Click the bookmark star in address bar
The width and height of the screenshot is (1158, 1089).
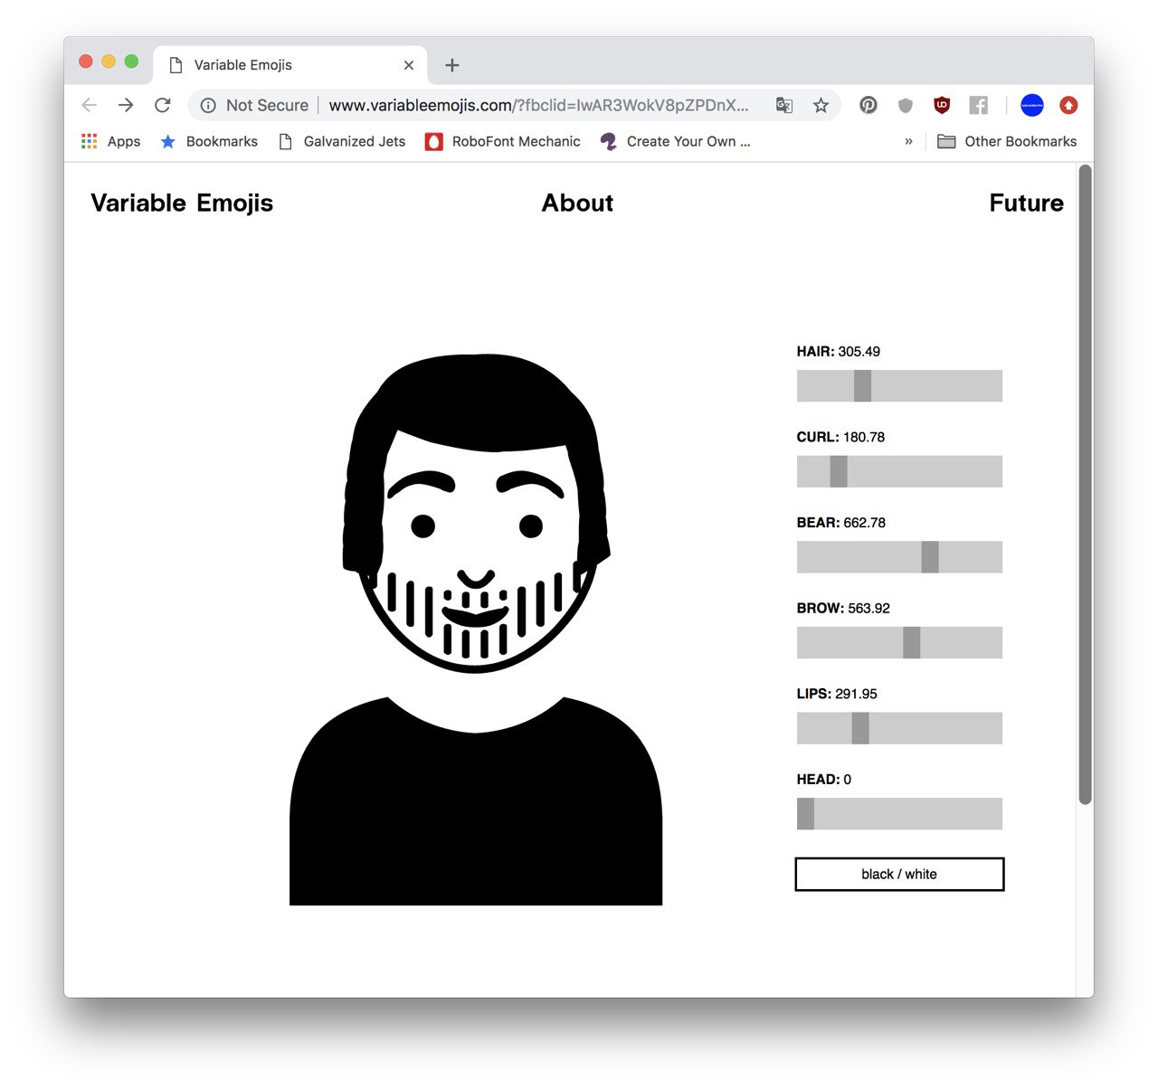point(821,105)
